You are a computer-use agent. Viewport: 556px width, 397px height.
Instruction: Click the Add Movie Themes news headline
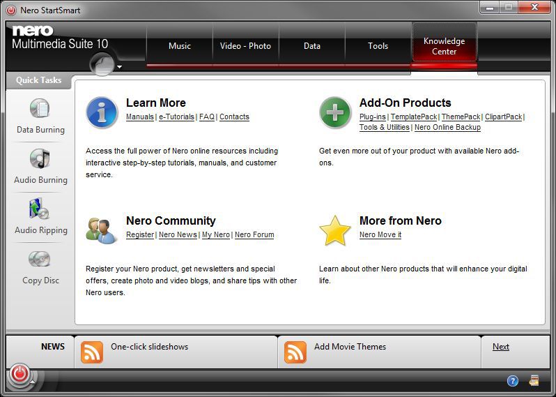point(350,347)
